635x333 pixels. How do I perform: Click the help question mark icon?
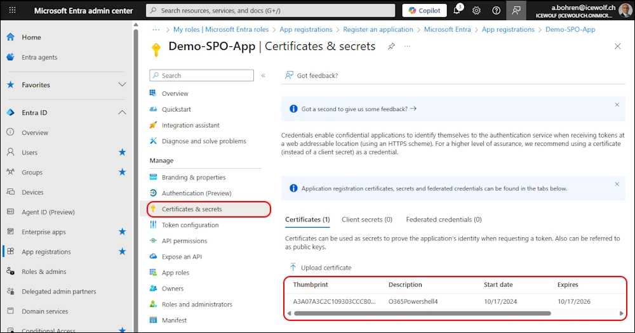pyautogui.click(x=497, y=11)
